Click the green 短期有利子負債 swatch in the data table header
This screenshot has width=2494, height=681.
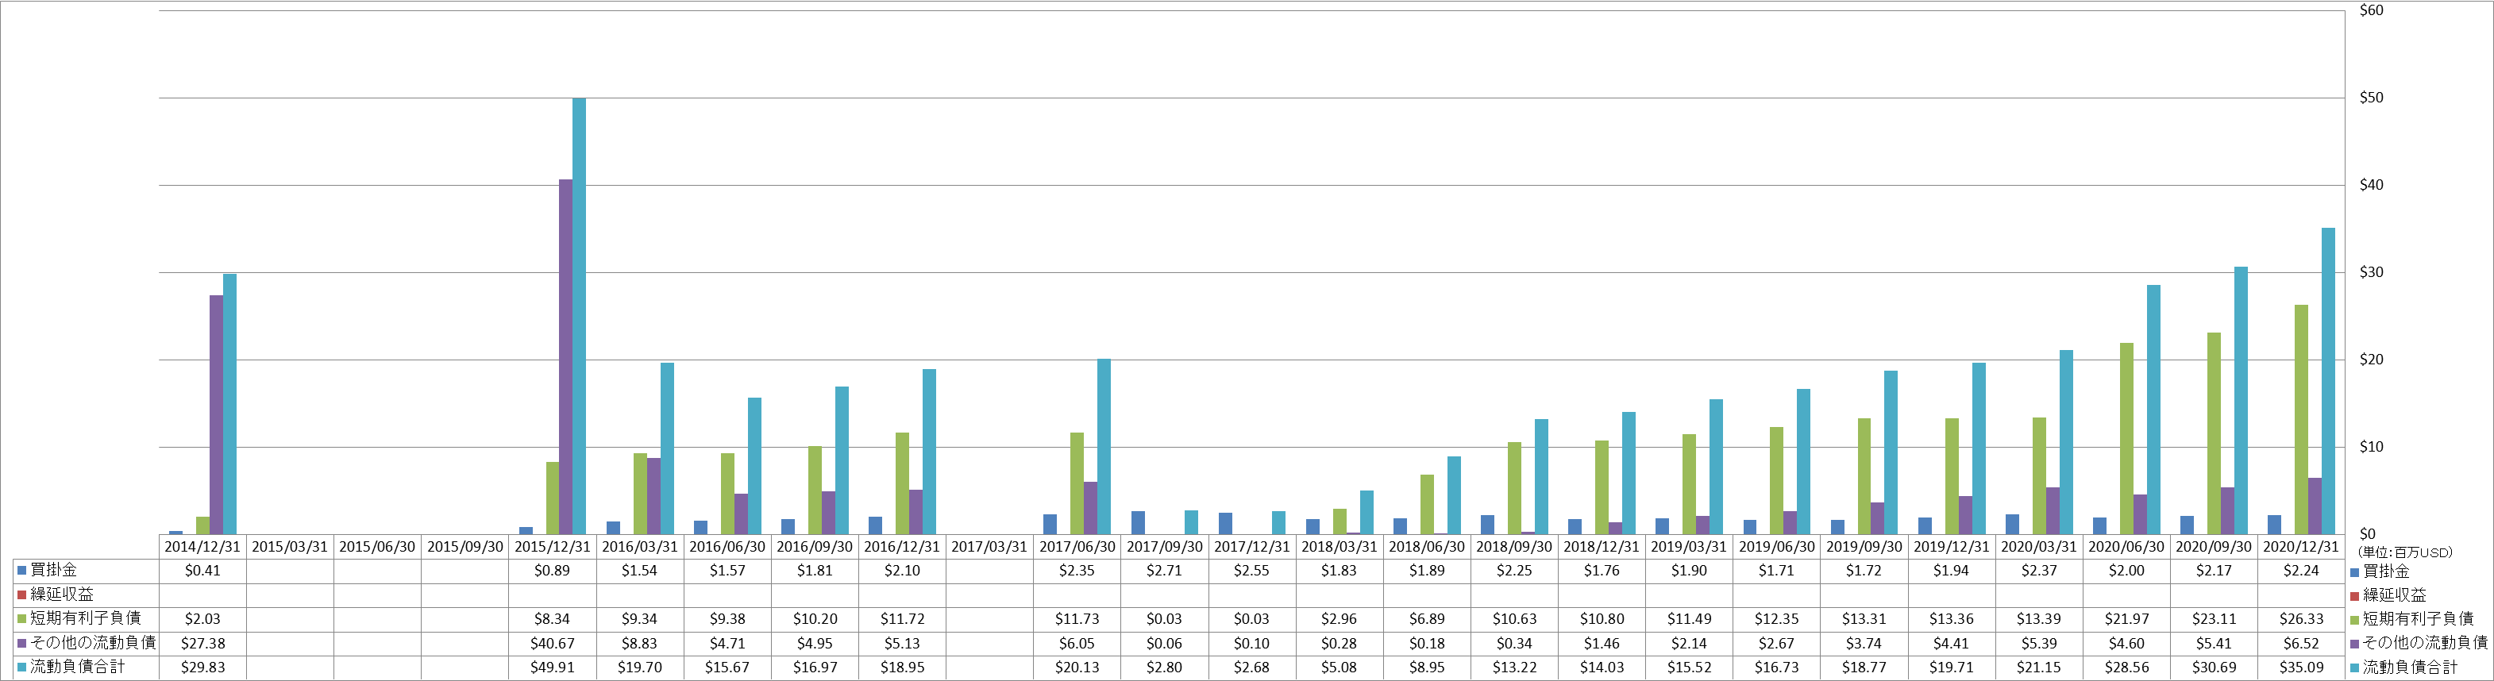coord(21,619)
